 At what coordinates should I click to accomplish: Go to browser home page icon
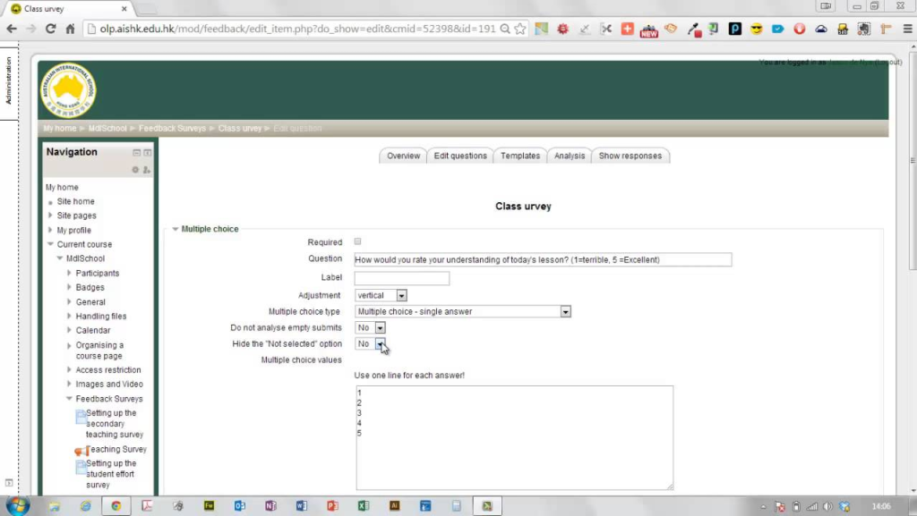pos(70,29)
